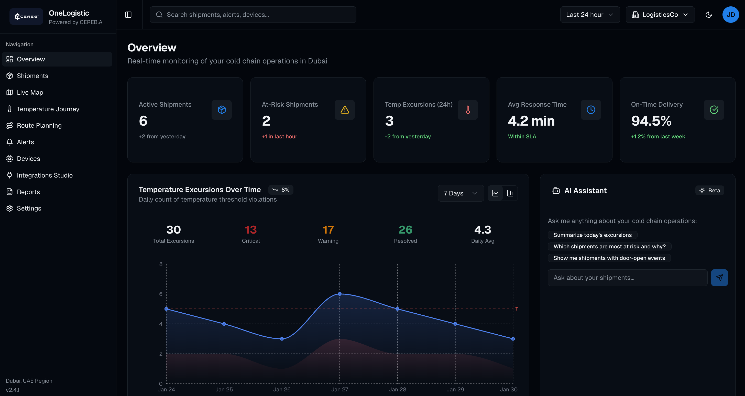Open Route Planning from the sidebar
Viewport: 745px width, 396px height.
[x=39, y=125]
